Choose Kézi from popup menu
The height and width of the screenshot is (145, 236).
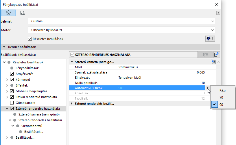(x=223, y=90)
